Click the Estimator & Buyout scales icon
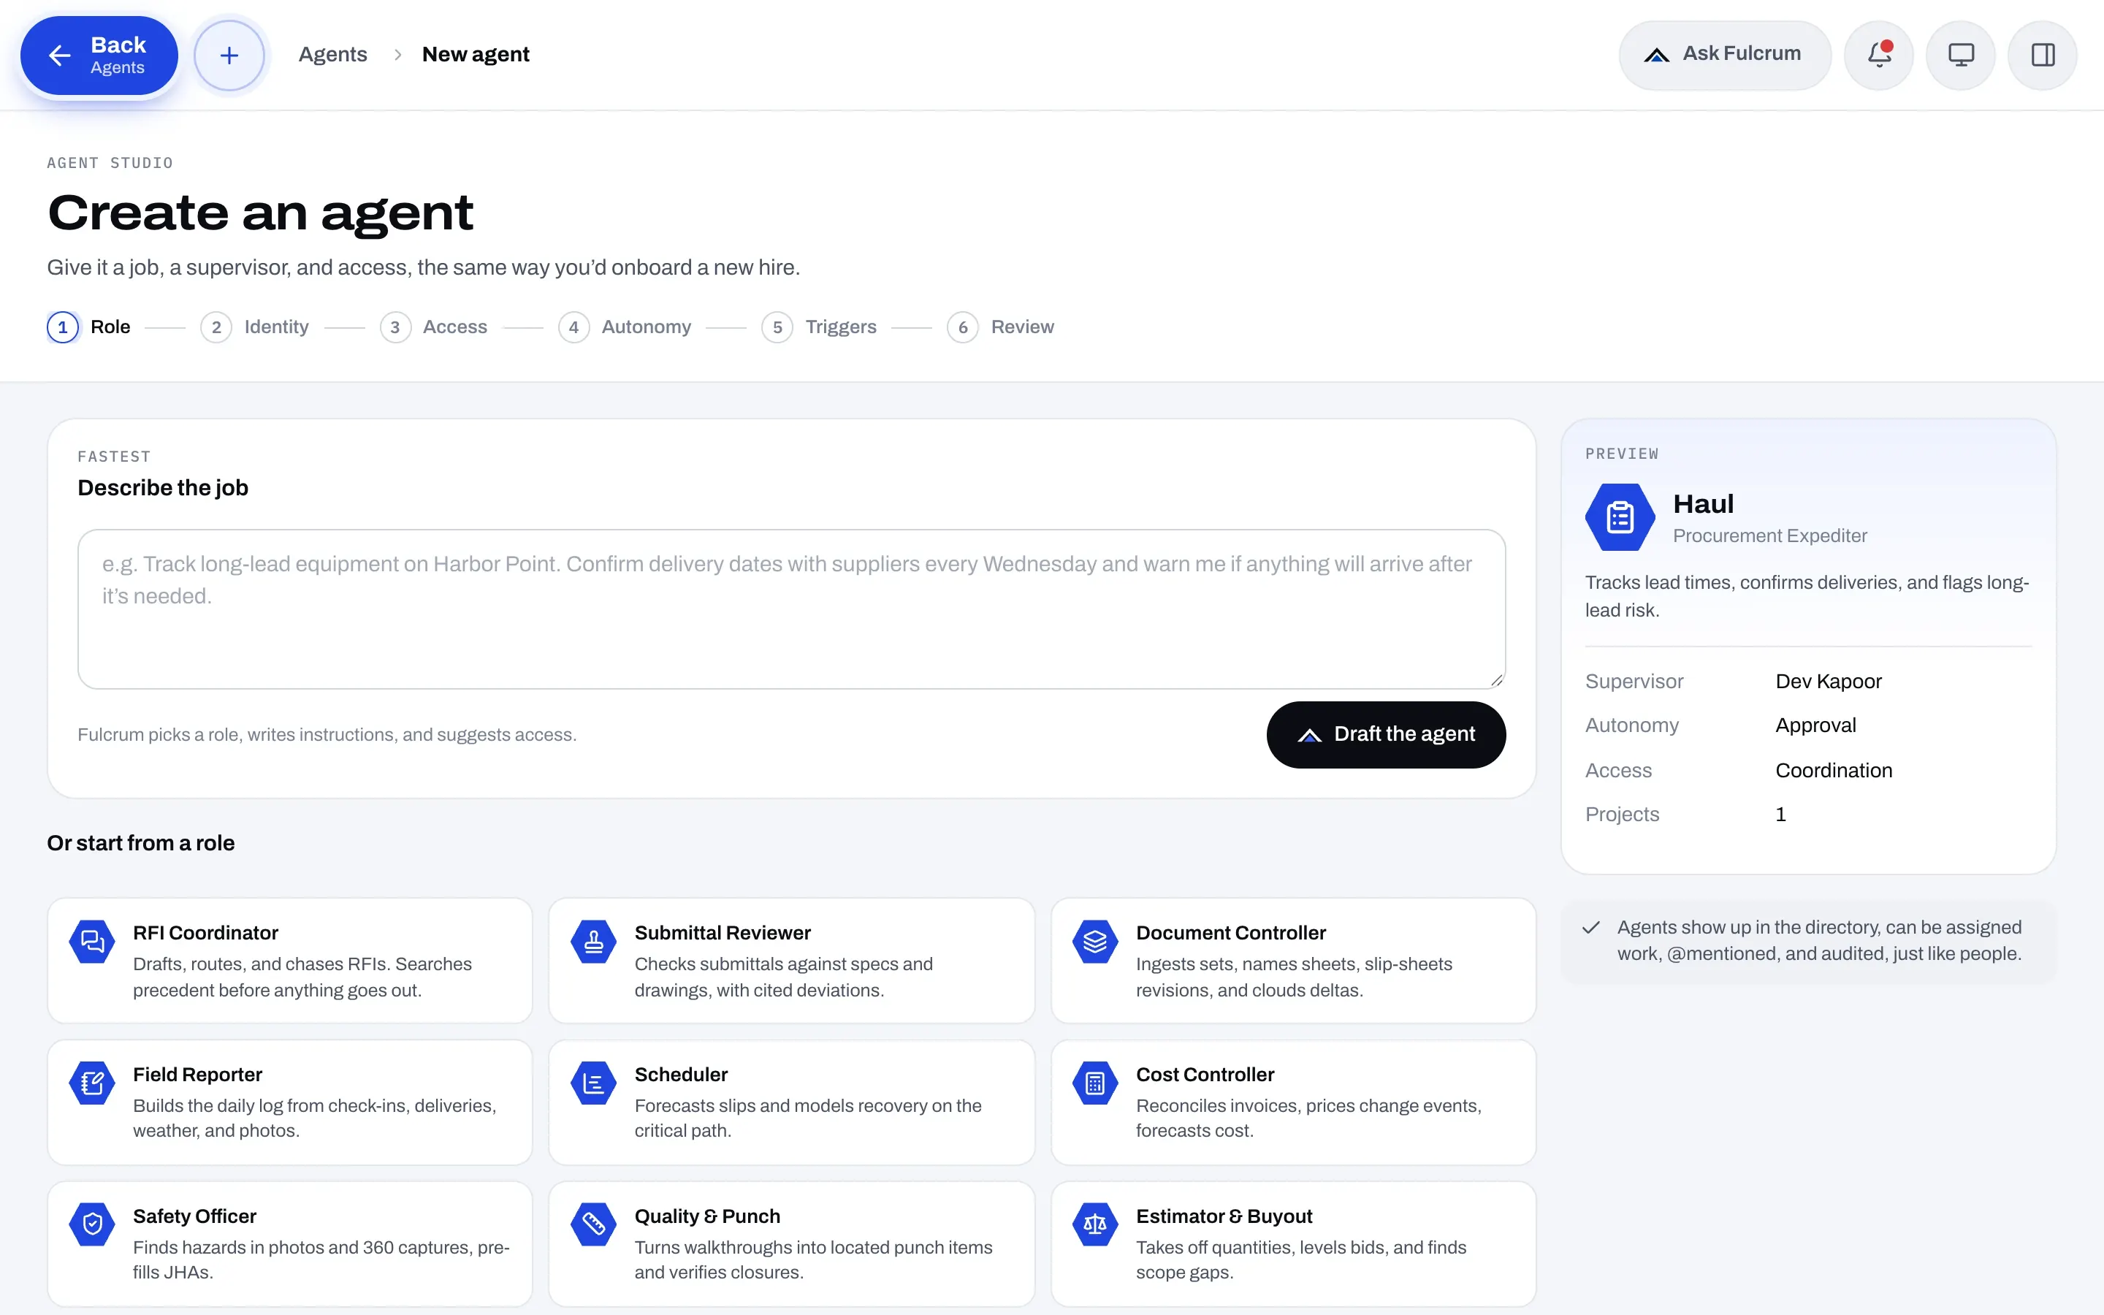2104x1315 pixels. point(1096,1224)
